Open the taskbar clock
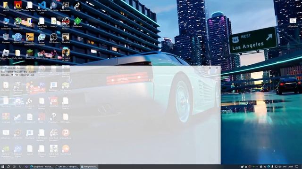Screen dimensions: 302x169 coord(291,167)
